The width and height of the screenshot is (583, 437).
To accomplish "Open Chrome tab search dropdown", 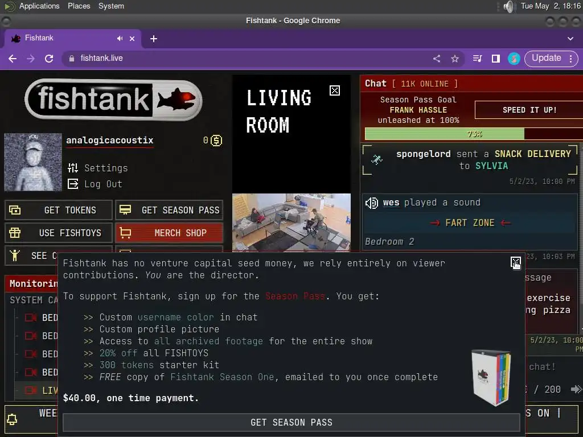I will (x=570, y=39).
